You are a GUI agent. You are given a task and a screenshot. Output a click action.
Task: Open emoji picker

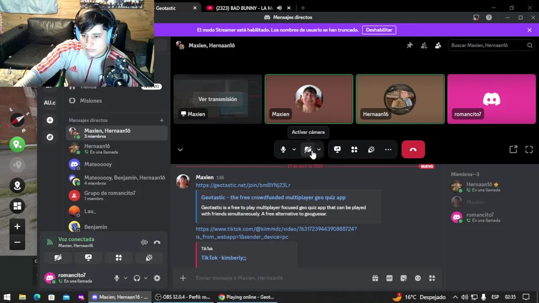click(x=418, y=278)
